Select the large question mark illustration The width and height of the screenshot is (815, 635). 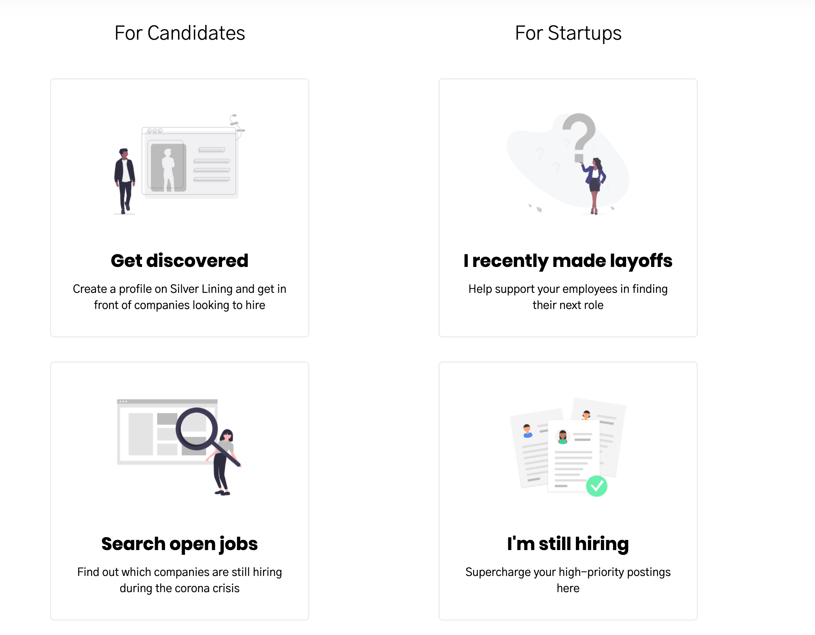coord(579,138)
